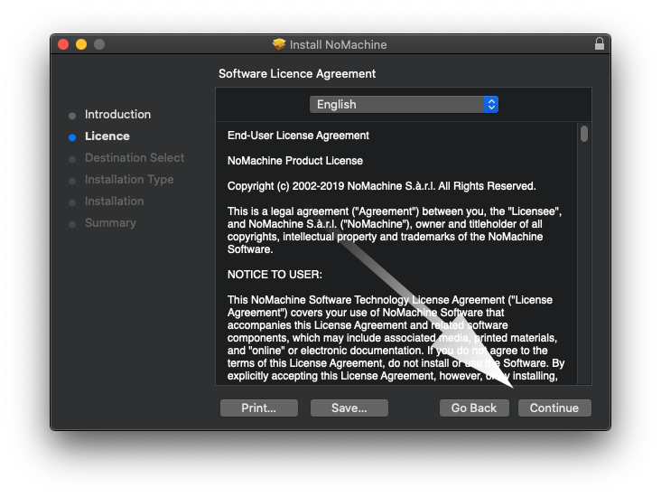Click the 'Software Licence Agreement' title
This screenshot has width=661, height=497.
click(297, 74)
